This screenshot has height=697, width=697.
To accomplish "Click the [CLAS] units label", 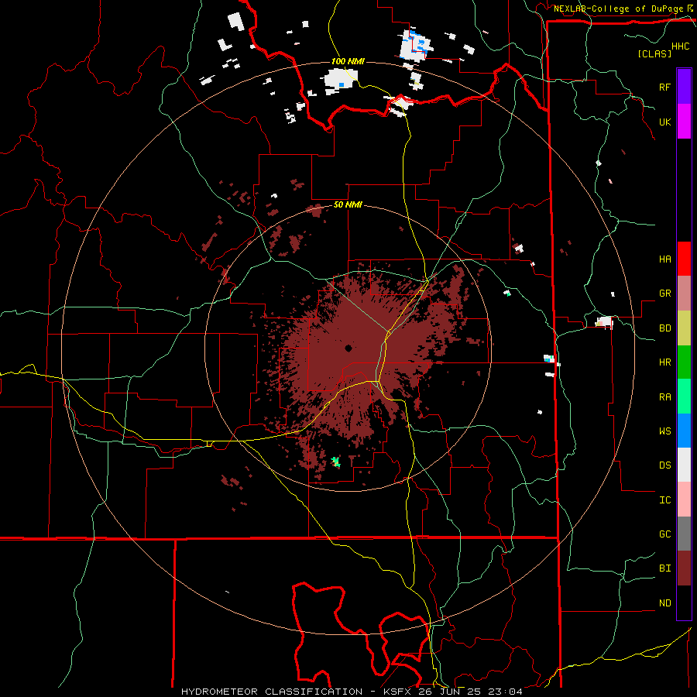I will pyautogui.click(x=654, y=53).
